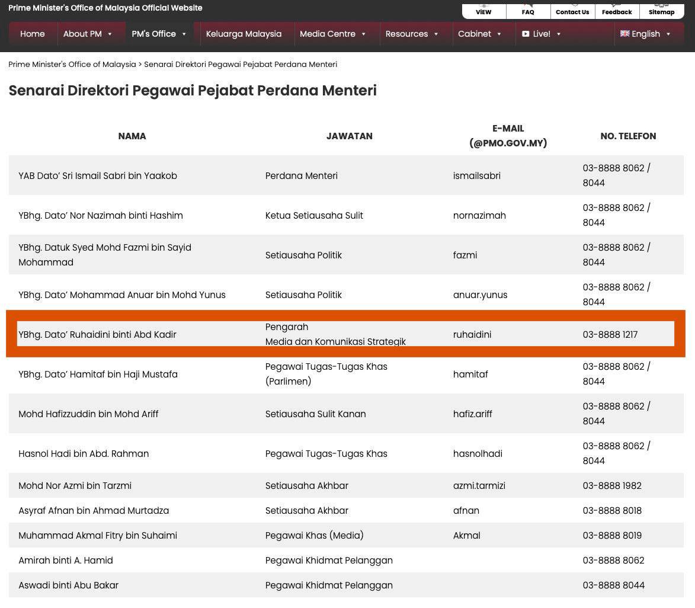Open the Keluarga Malaysia menu item
The height and width of the screenshot is (608, 695).
tap(244, 34)
